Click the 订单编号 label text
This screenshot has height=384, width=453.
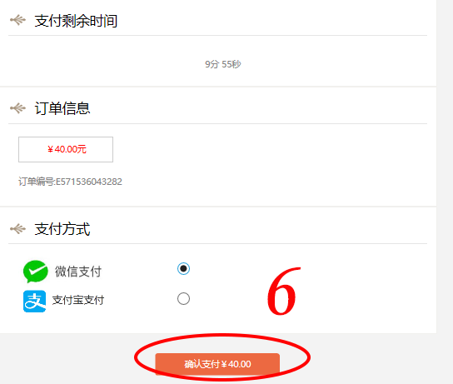[36, 182]
